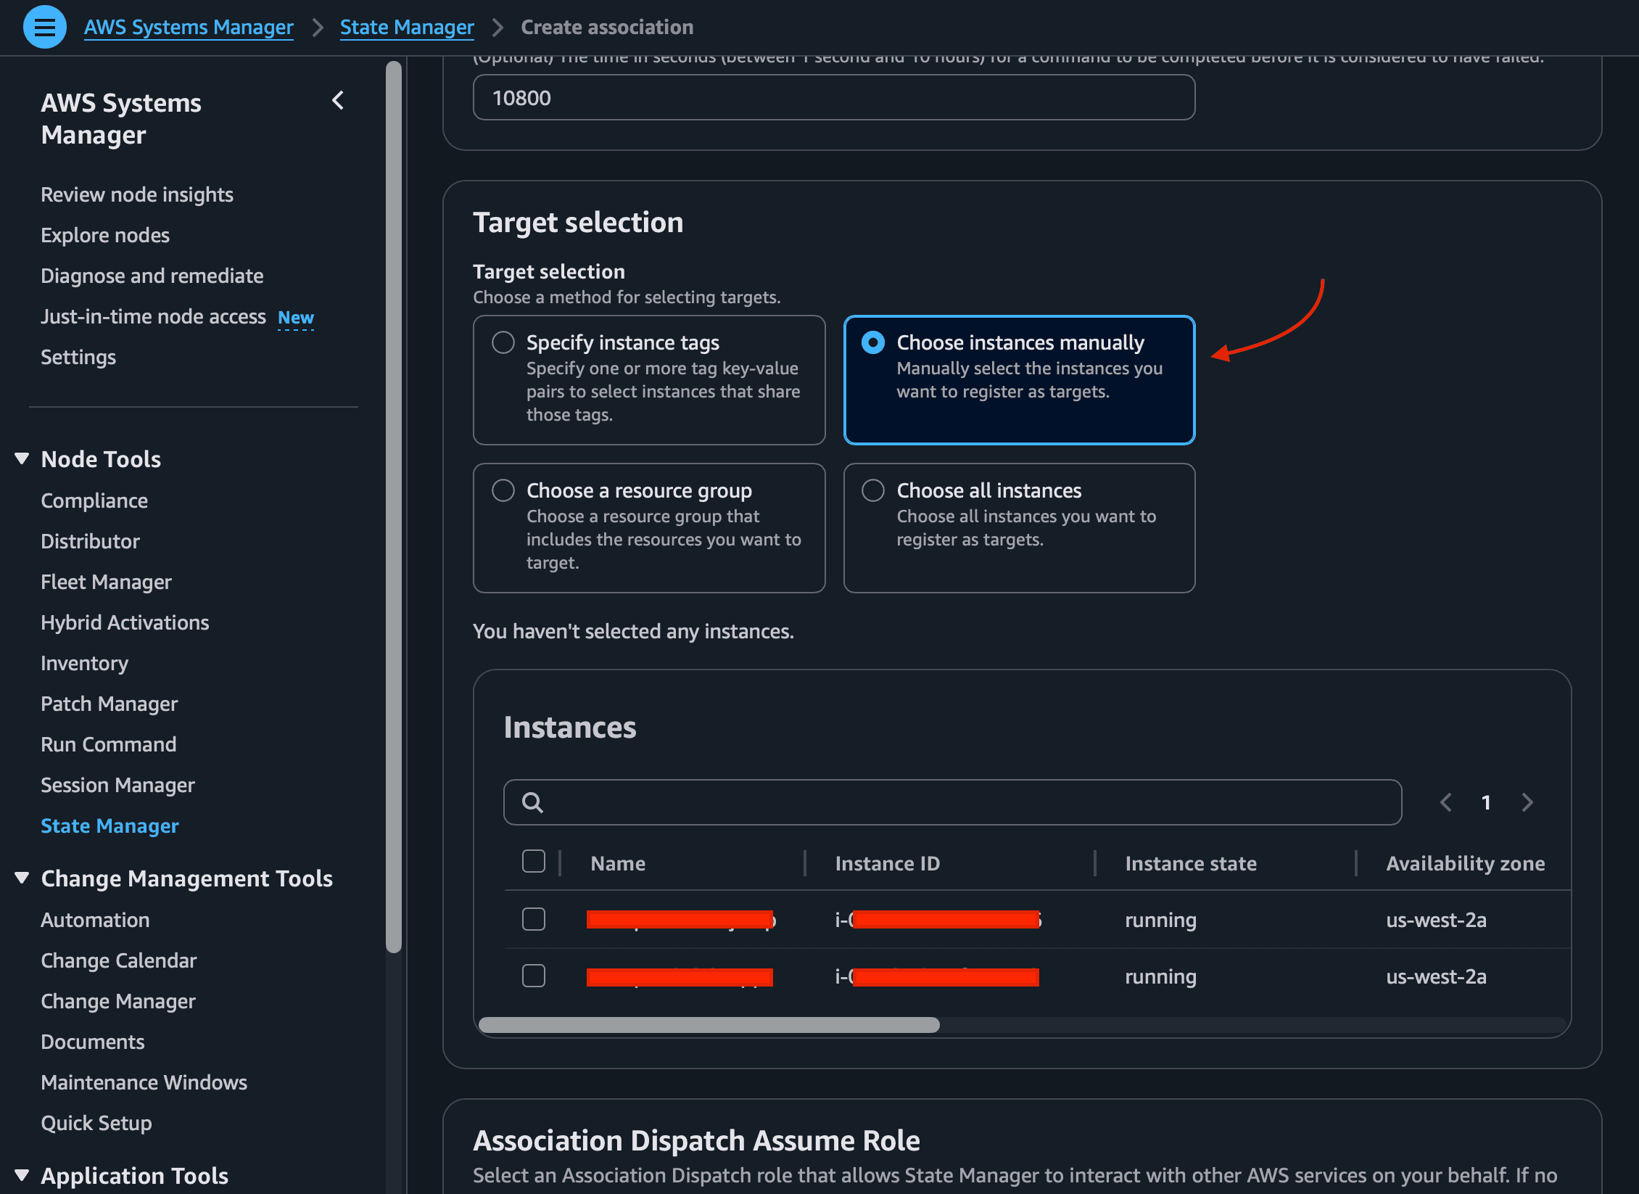Click the Name column header
Image resolution: width=1639 pixels, height=1194 pixels.
[618, 863]
